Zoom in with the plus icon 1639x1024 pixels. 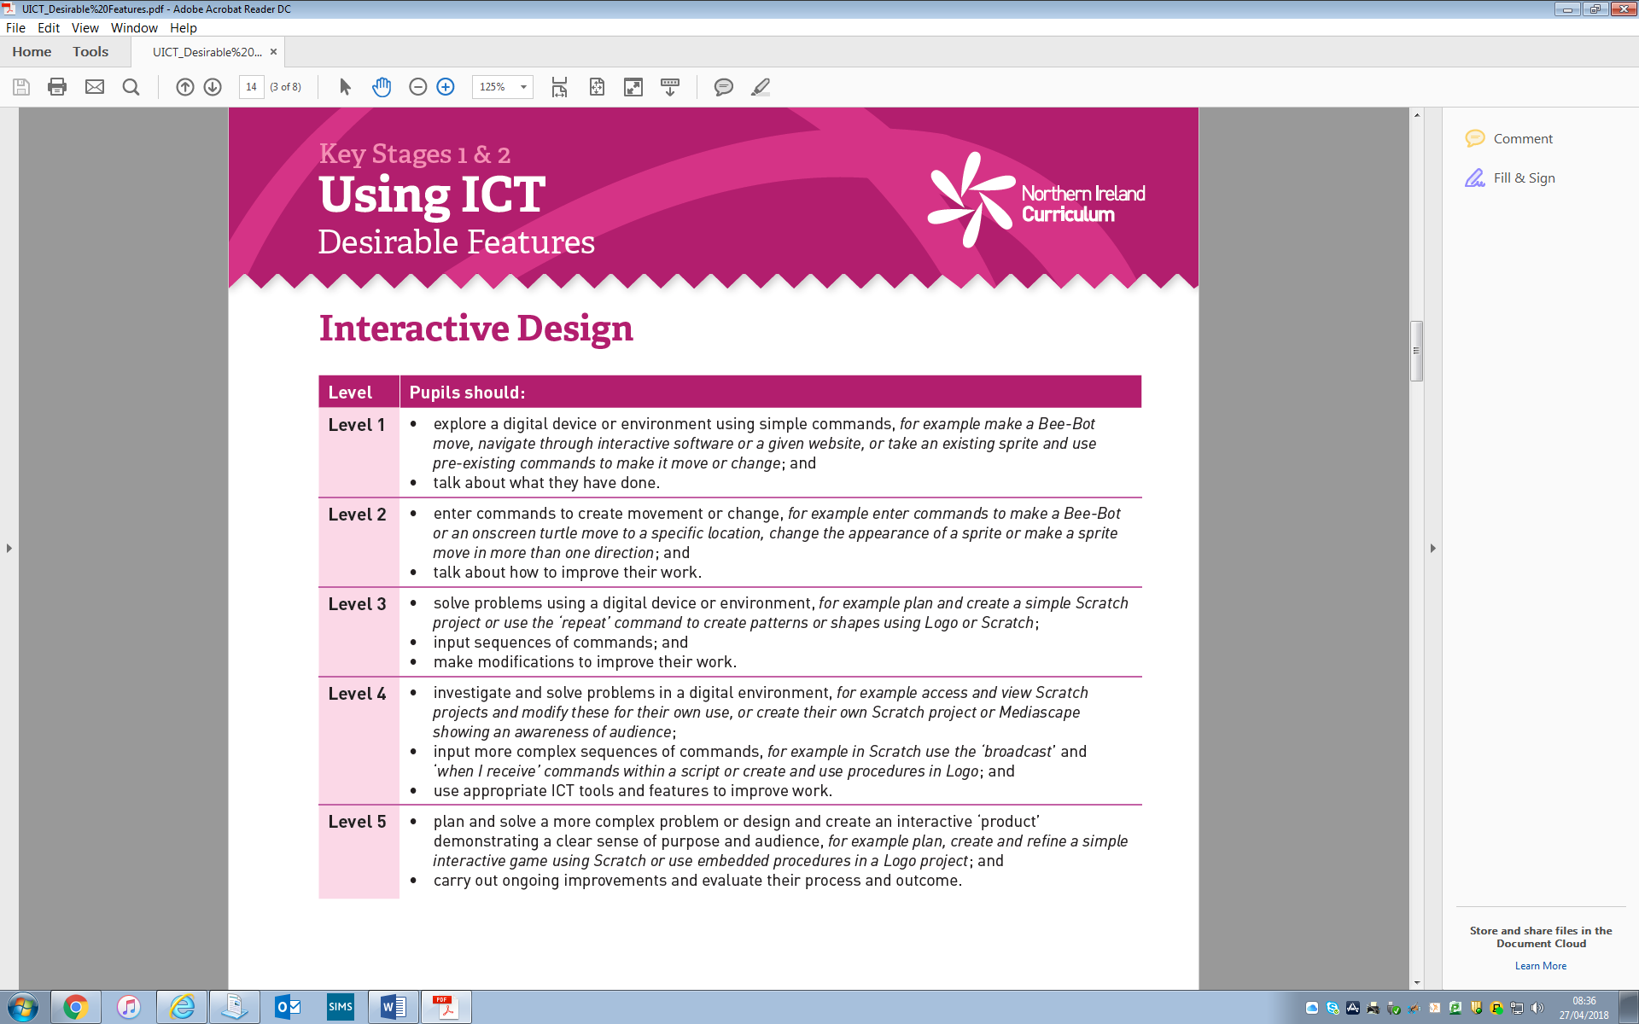[x=446, y=87]
